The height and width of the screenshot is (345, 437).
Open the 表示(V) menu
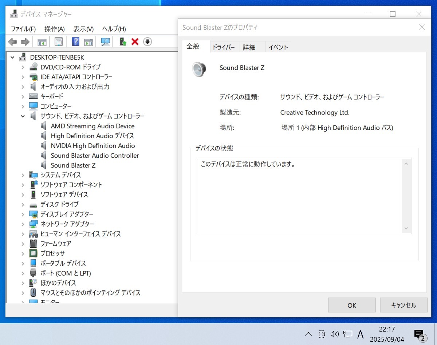83,29
